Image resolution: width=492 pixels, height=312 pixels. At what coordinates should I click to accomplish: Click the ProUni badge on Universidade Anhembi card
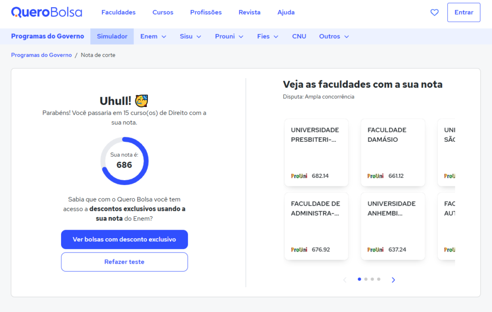click(375, 249)
